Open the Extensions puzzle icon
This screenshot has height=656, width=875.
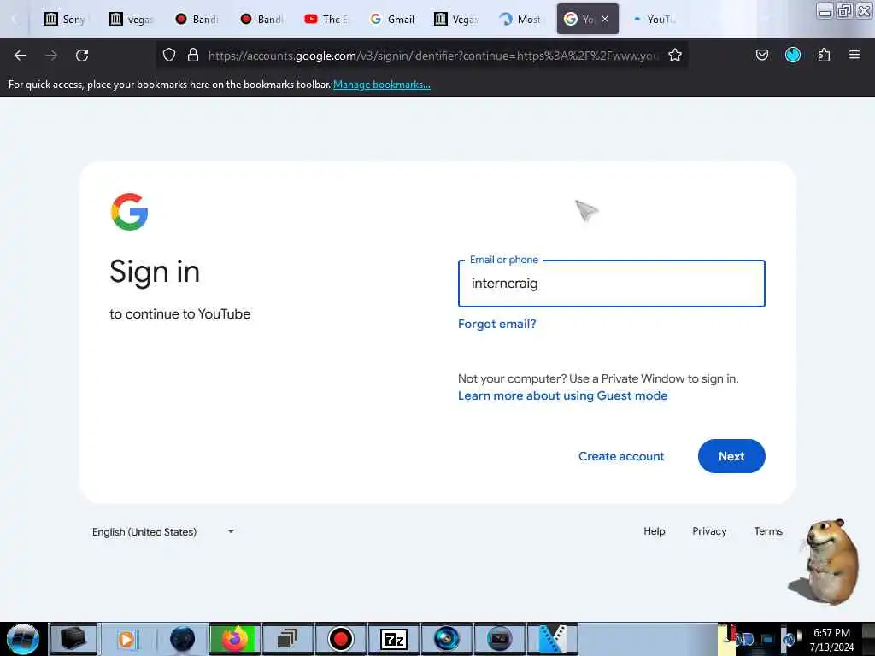[824, 55]
